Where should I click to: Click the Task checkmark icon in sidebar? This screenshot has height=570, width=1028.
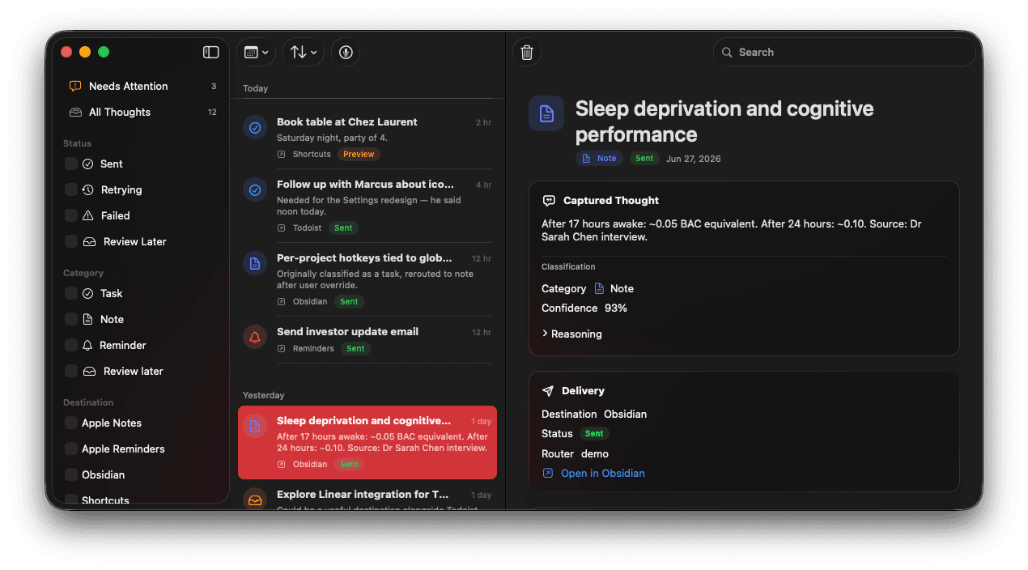pos(87,293)
